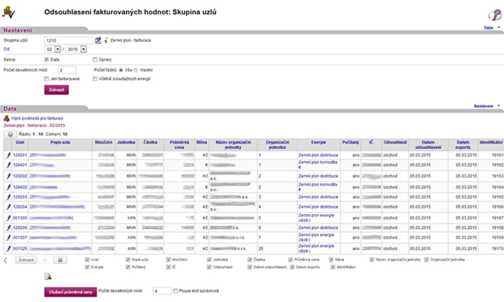Sort table by the Uzel column header
Image resolution: width=504 pixels, height=302 pixels.
coord(20,142)
